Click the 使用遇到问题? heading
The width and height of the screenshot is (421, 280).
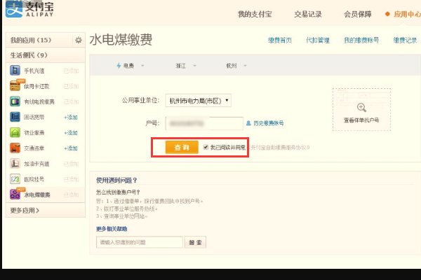coord(116,181)
